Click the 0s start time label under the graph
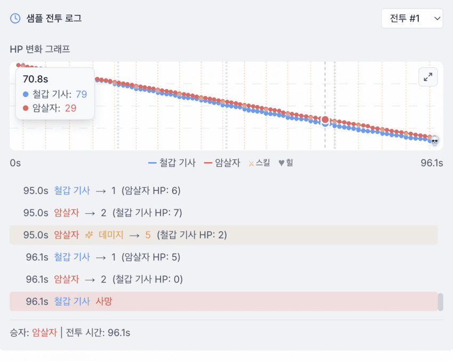The height and width of the screenshot is (361, 453). coord(15,163)
